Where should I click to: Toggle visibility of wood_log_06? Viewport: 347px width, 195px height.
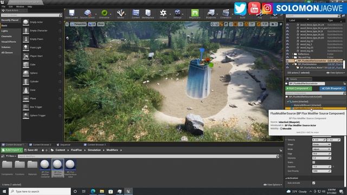coord(287,51)
